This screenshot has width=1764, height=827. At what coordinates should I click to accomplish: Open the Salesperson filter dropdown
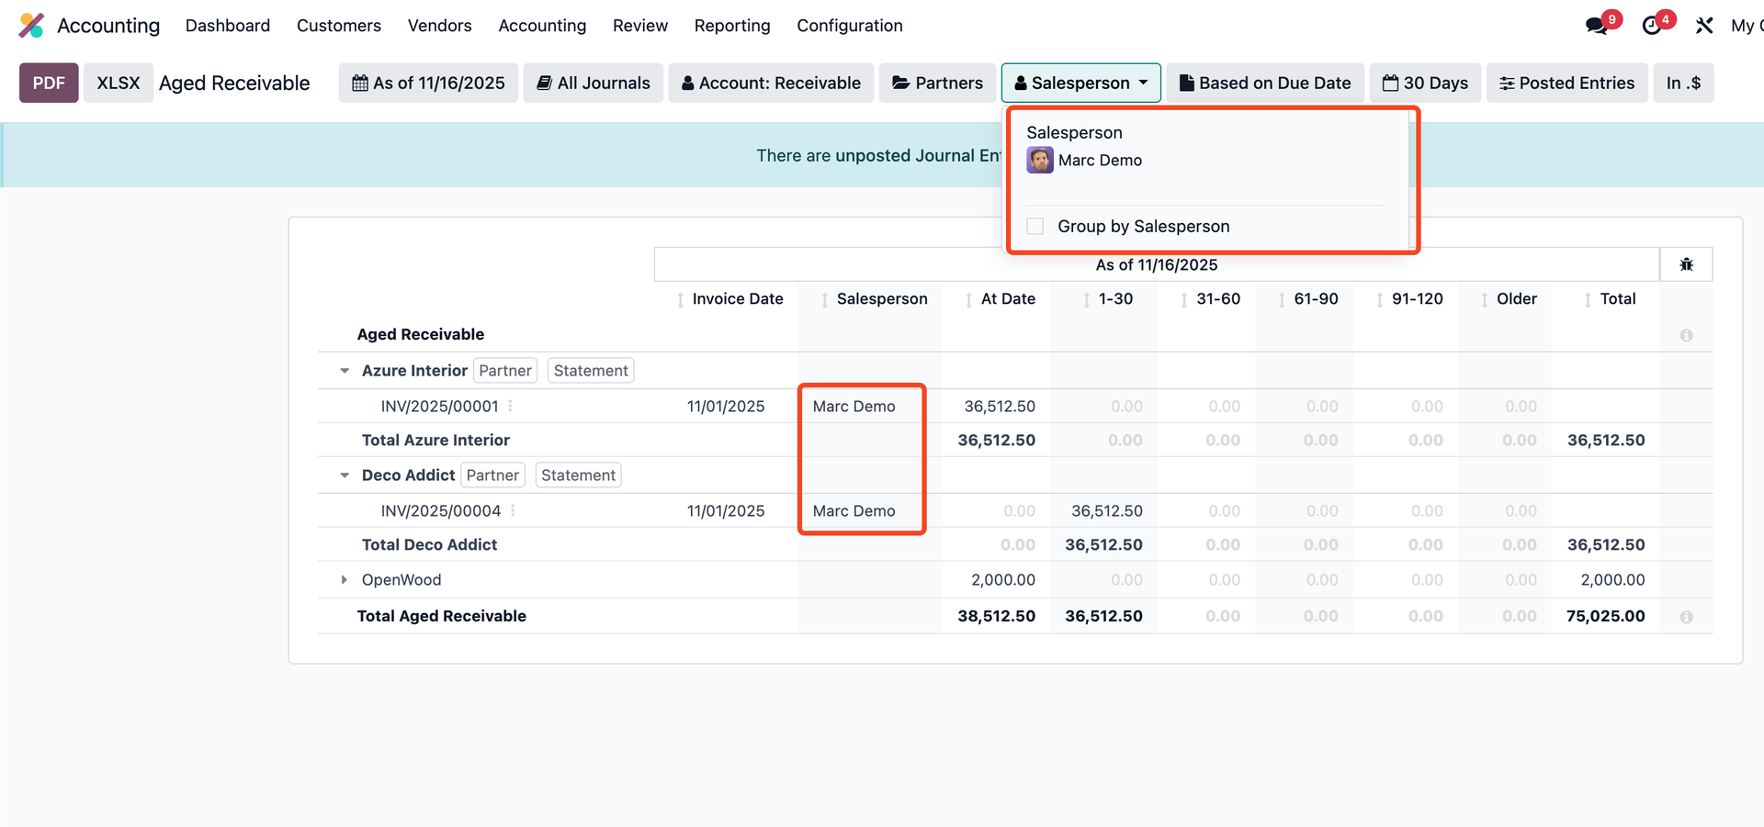(x=1080, y=83)
